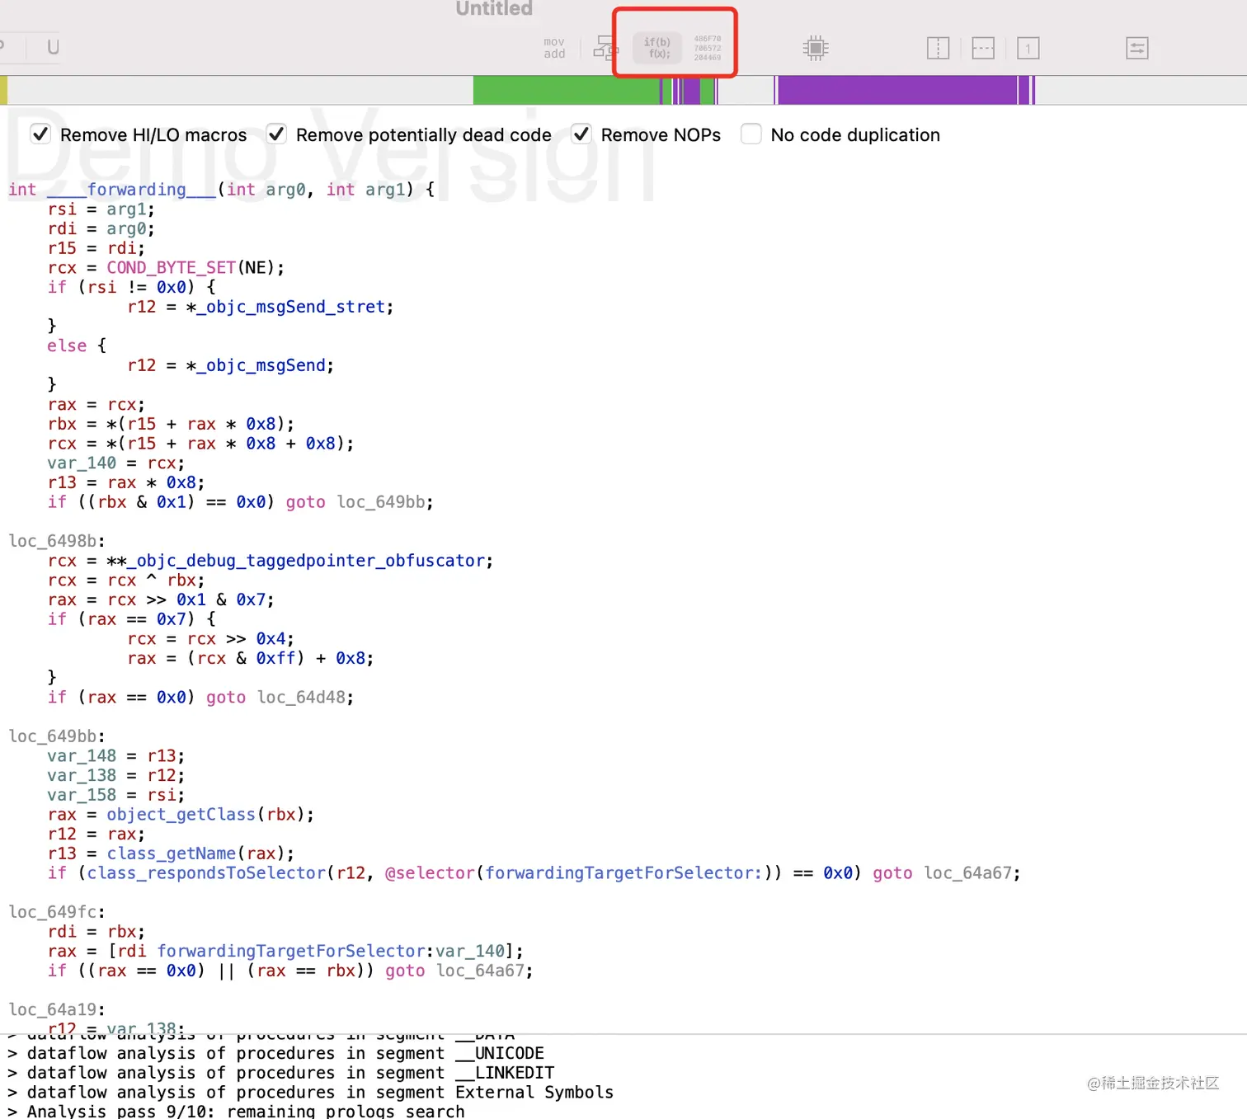Click r13 = rax * 0x8 line
Viewport: 1247px width, 1119px height.
126,482
